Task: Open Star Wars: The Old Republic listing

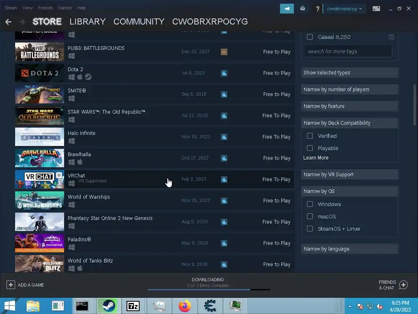Action: [x=155, y=116]
